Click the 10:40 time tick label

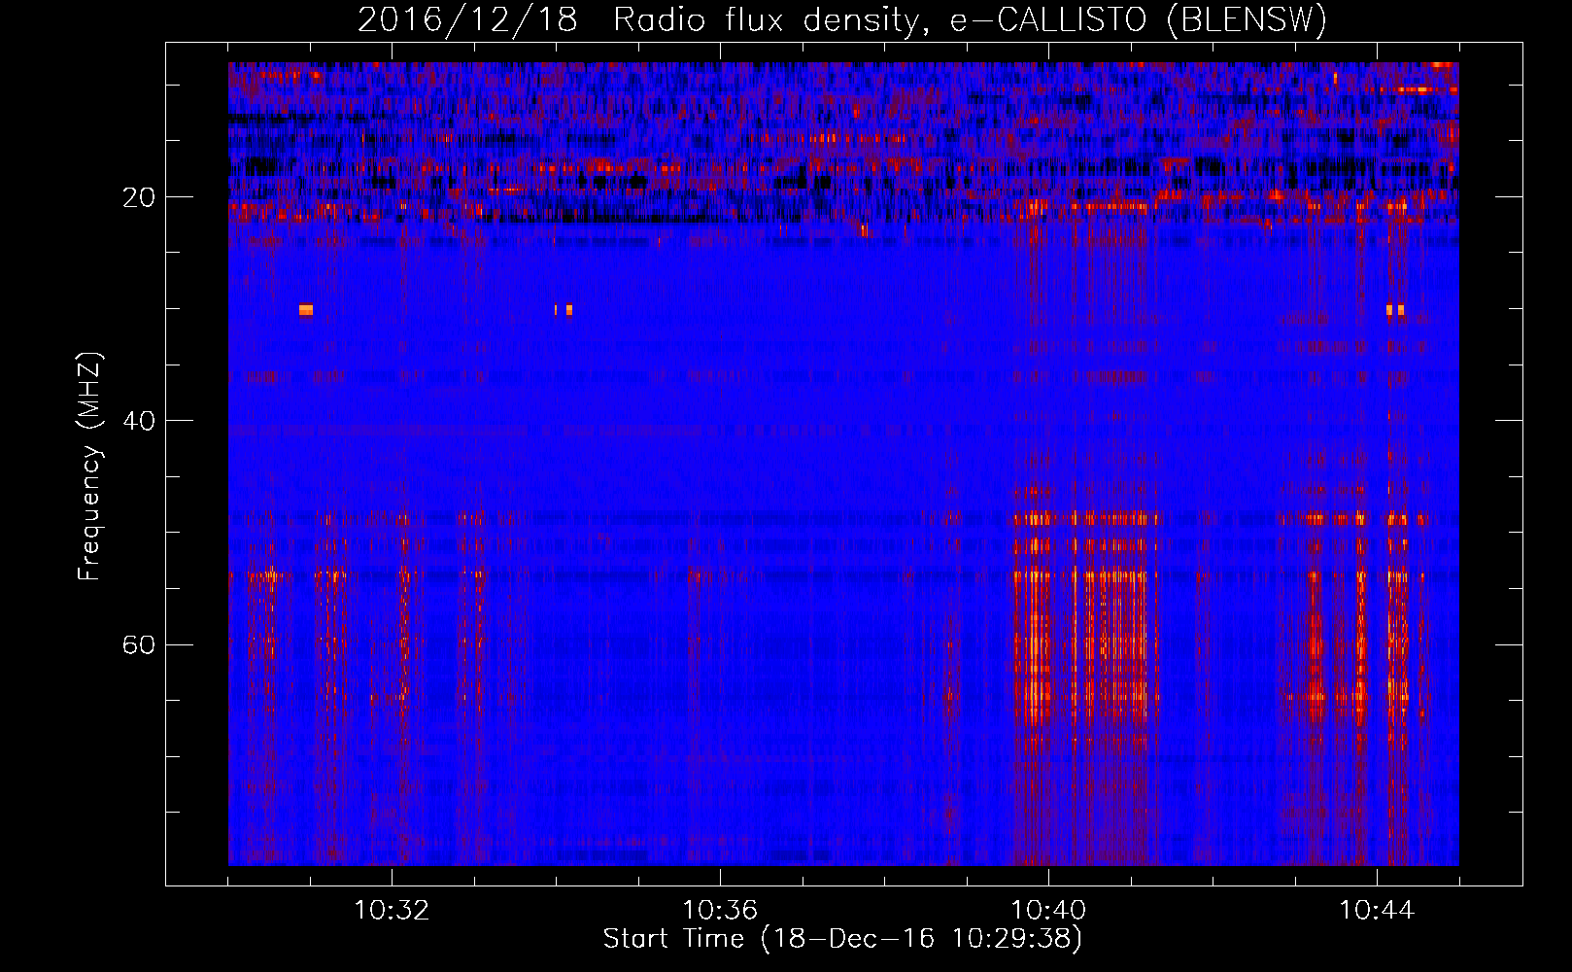point(1048,911)
